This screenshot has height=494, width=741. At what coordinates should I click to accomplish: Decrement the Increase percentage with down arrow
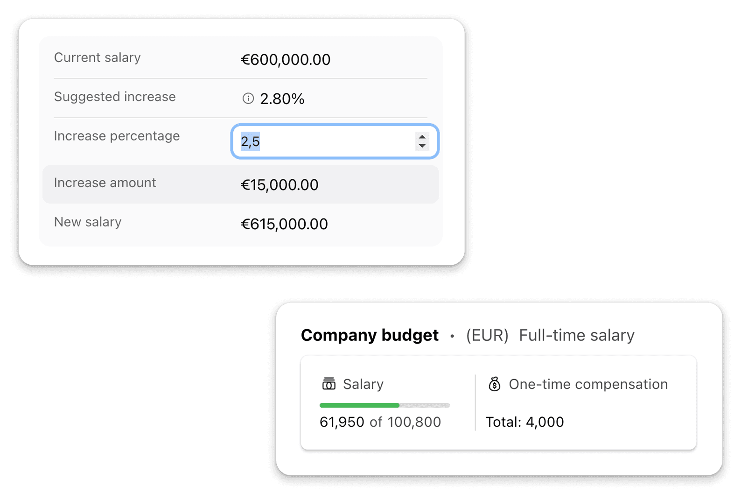click(x=422, y=146)
